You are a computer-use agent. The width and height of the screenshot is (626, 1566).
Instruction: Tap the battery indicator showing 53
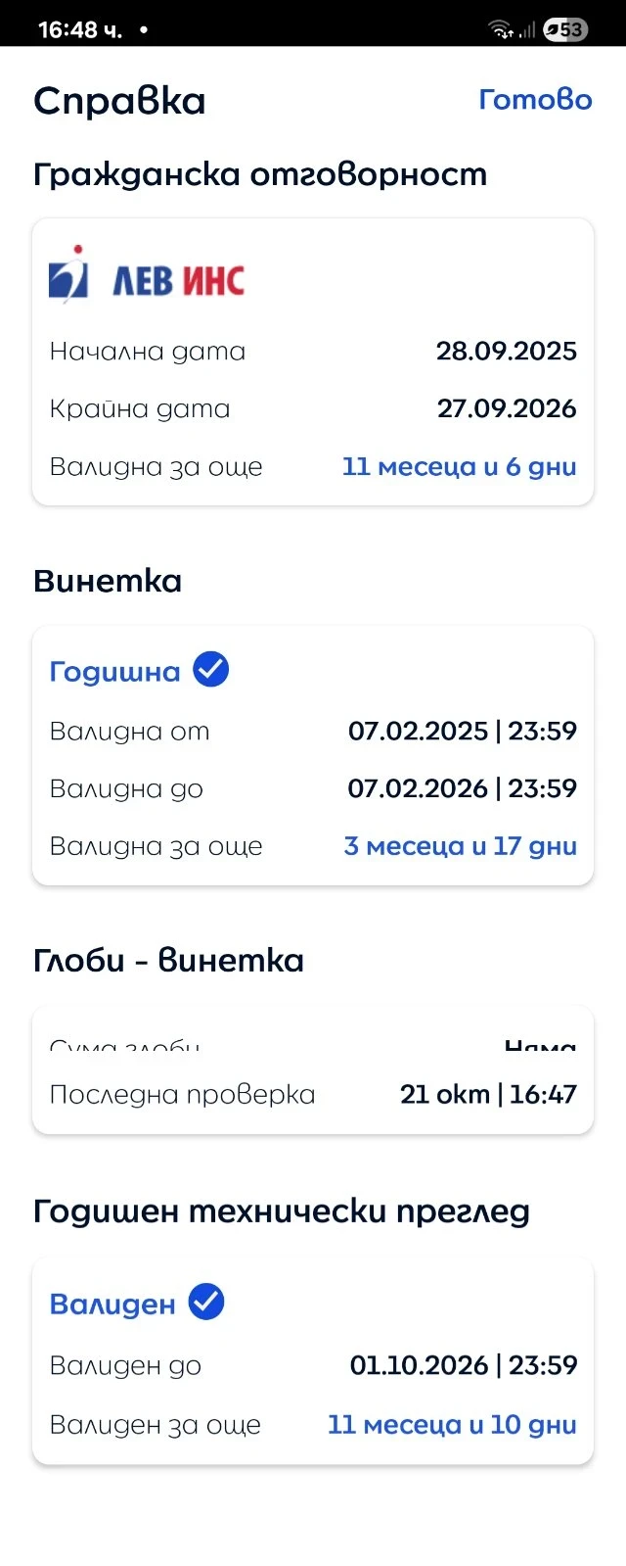coord(565,30)
